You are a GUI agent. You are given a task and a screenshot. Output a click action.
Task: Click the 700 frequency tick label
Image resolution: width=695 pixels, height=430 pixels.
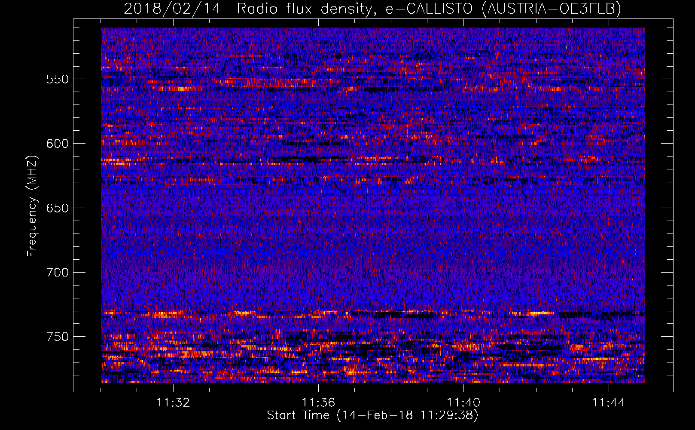58,273
